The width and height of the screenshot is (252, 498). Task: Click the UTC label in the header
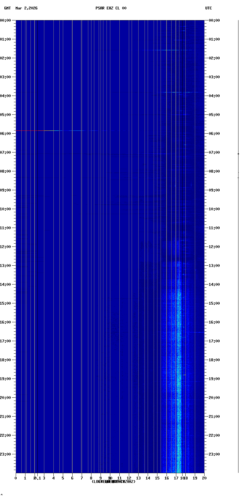pos(209,8)
